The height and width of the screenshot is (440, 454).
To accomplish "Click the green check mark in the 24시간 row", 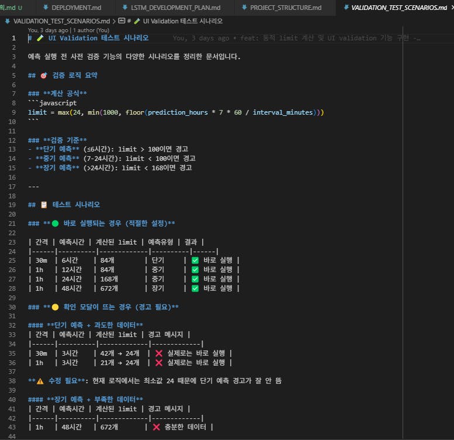I will tap(195, 279).
